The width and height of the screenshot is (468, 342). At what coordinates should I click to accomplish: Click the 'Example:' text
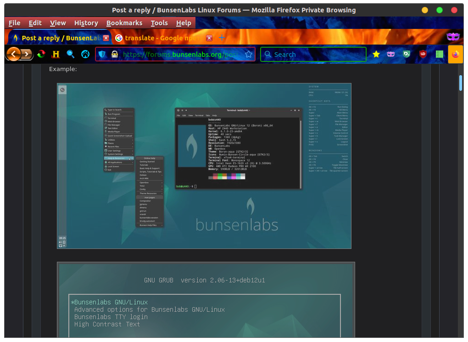(63, 69)
